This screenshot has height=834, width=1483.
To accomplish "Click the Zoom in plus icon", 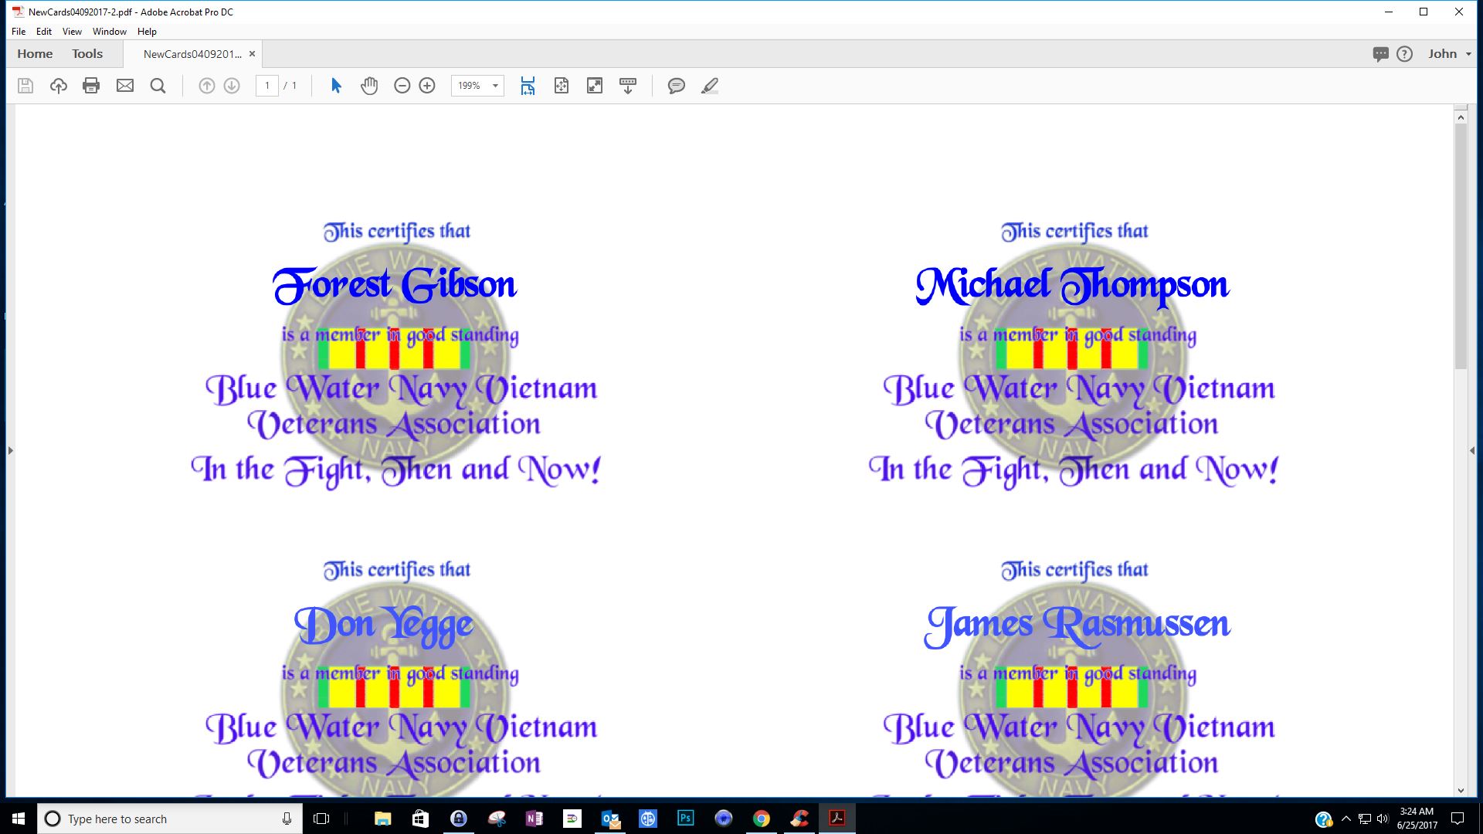I will point(427,86).
